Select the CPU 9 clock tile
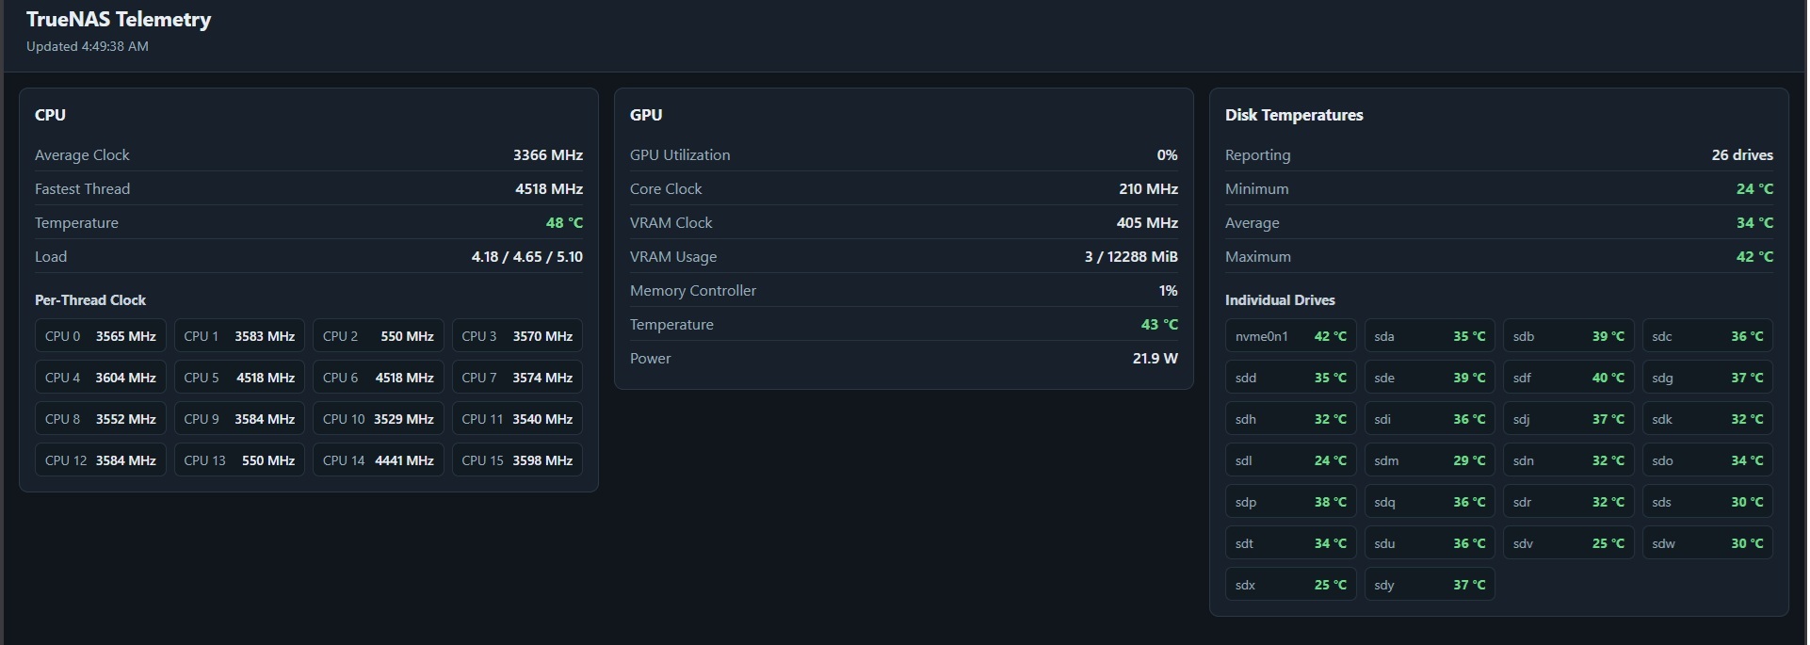1810x645 pixels. point(239,419)
